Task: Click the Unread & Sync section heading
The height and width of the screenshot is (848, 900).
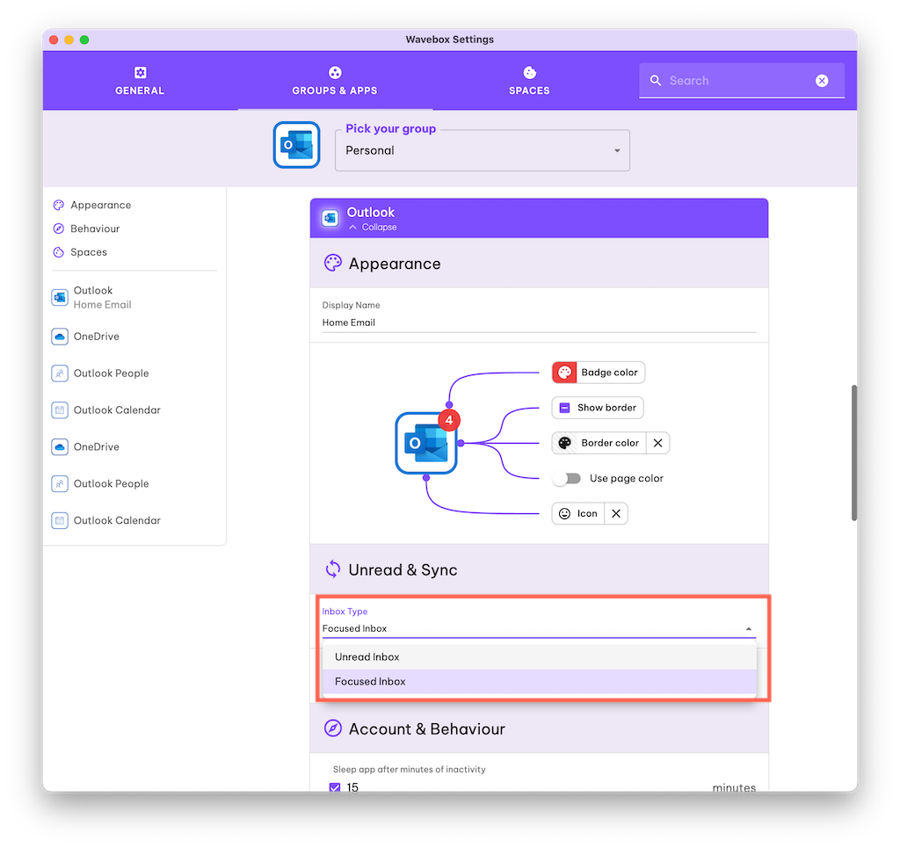Action: (x=403, y=569)
